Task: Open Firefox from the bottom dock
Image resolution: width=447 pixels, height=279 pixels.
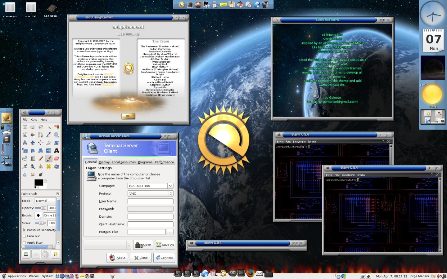Action: click(250, 273)
